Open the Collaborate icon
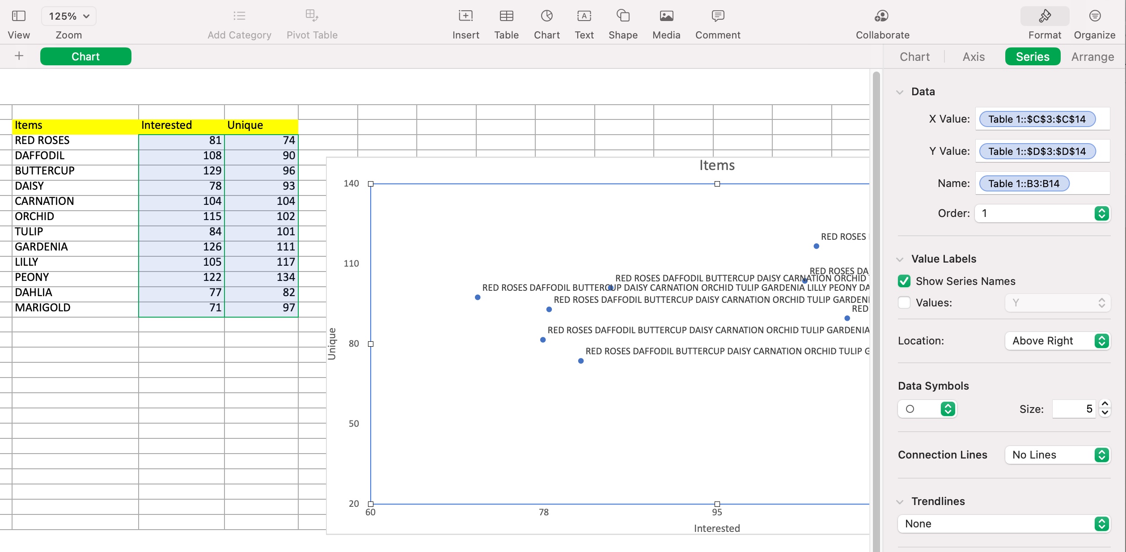This screenshot has height=552, width=1126. [x=881, y=16]
